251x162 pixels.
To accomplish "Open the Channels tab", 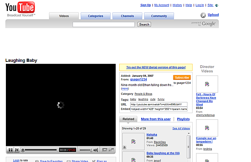I will pyautogui.click(x=127, y=16).
